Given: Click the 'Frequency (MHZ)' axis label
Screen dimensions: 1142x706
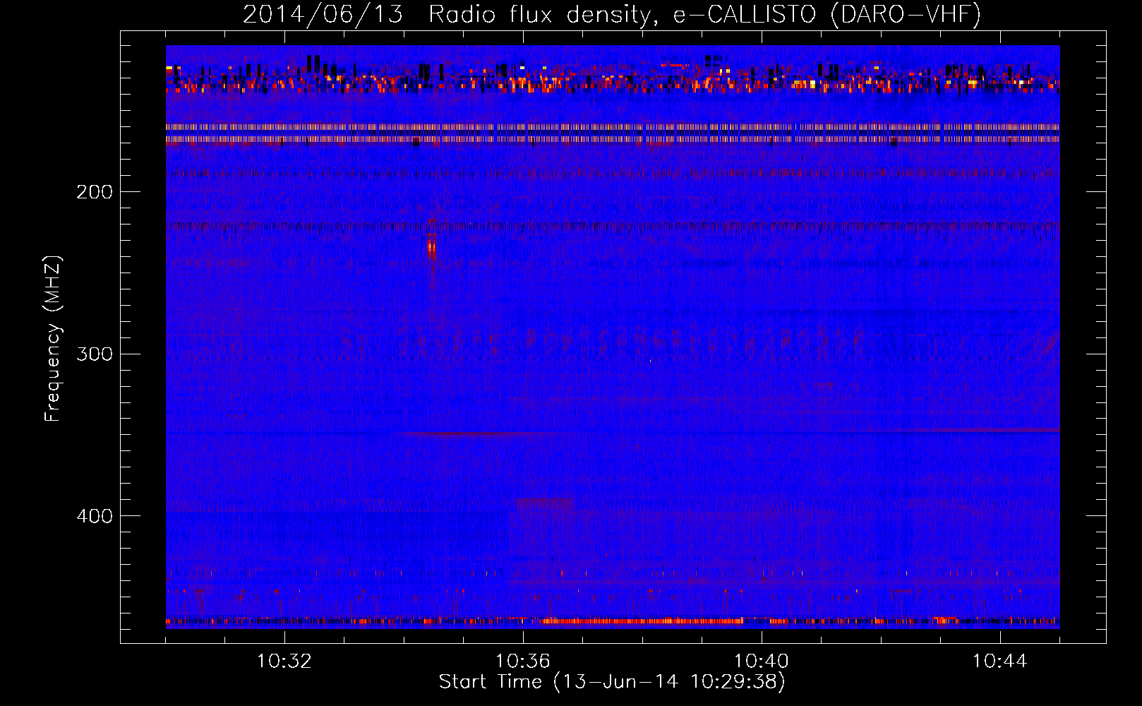Looking at the screenshot, I should tap(53, 339).
